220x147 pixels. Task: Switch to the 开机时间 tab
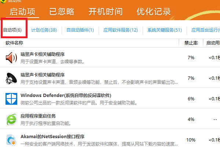coord(106,11)
